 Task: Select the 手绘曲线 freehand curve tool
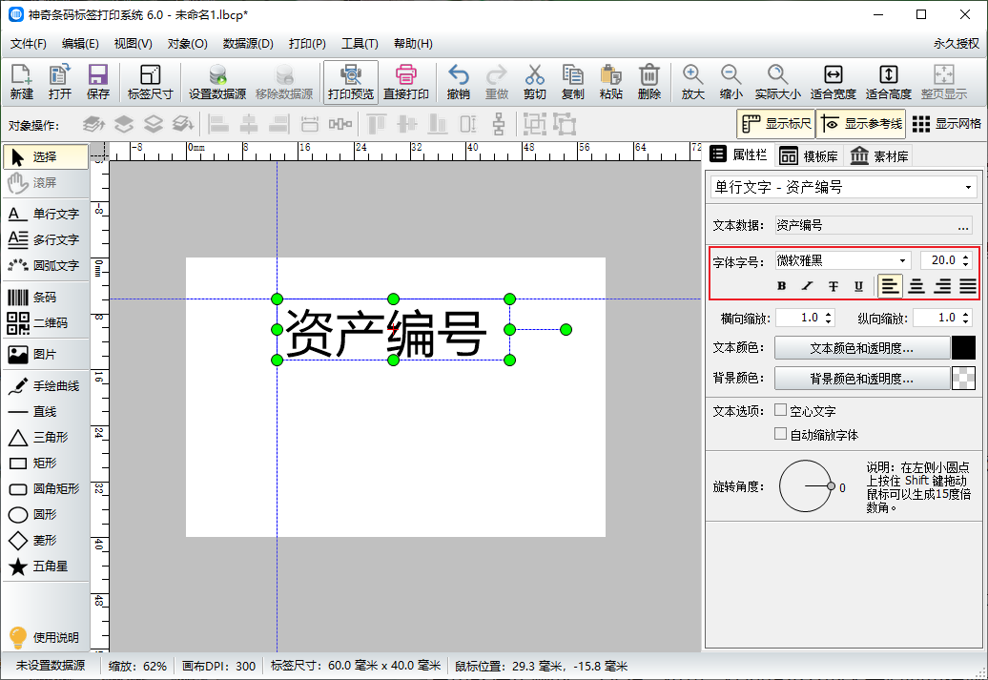pyautogui.click(x=45, y=385)
